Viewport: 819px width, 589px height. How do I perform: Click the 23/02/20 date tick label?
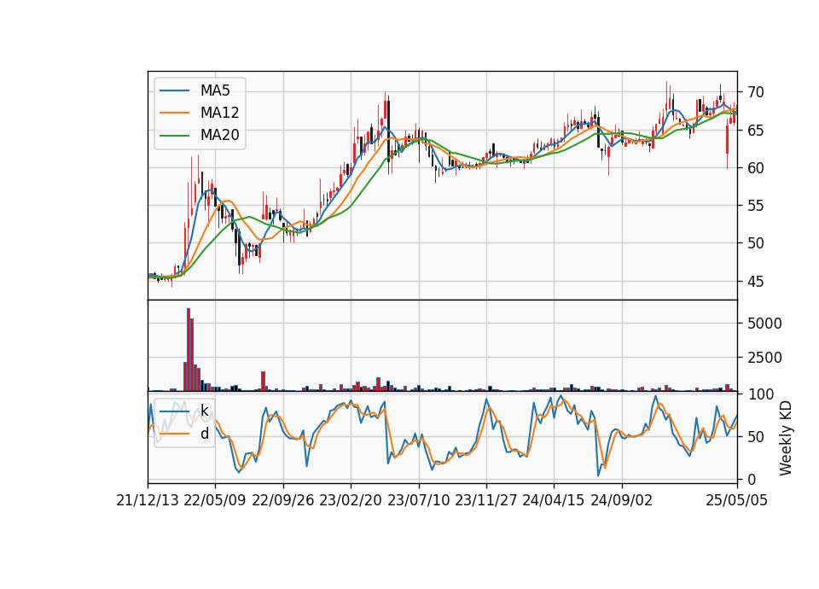point(351,501)
